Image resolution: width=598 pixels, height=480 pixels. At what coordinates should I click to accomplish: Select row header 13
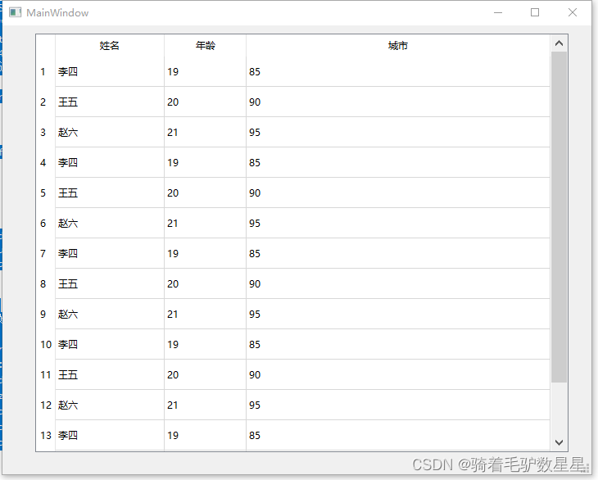point(46,436)
